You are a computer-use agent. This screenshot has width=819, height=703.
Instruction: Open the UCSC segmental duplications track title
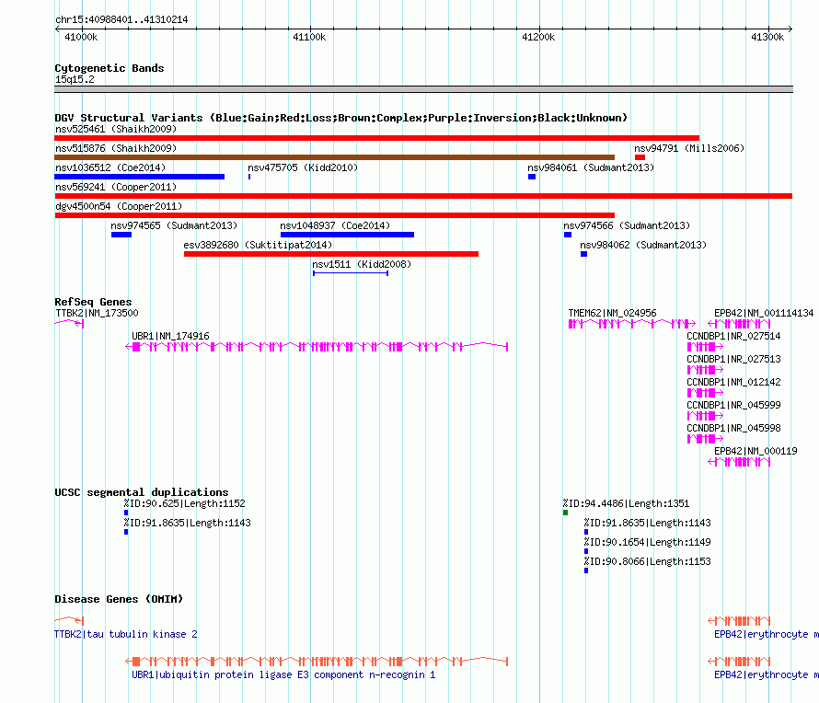point(142,492)
